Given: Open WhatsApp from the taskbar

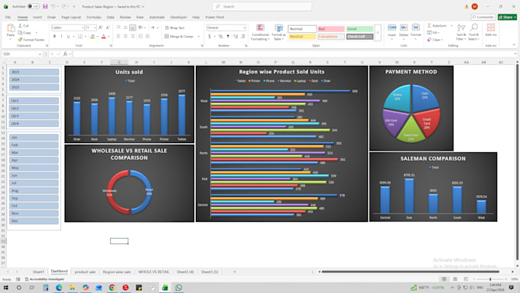Looking at the screenshot, I should pos(178,288).
